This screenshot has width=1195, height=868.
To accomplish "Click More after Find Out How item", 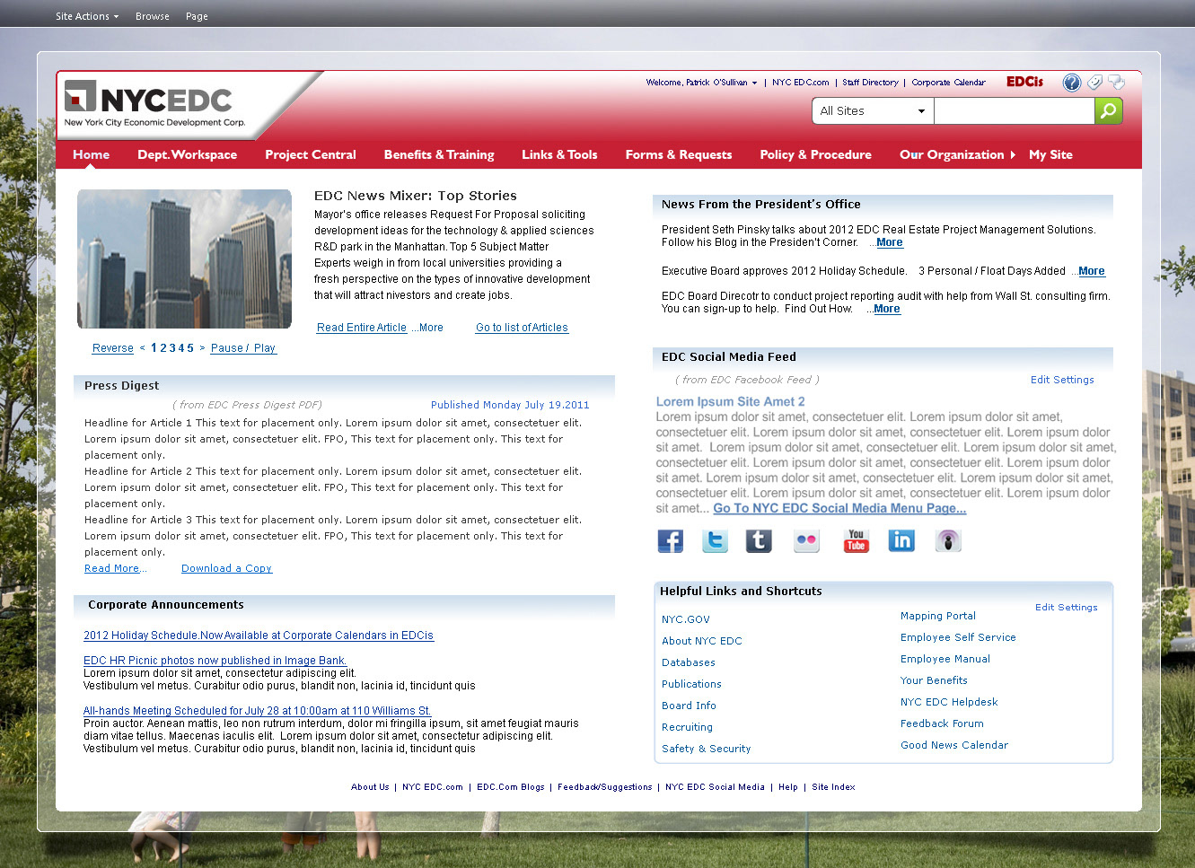I will pos(886,309).
